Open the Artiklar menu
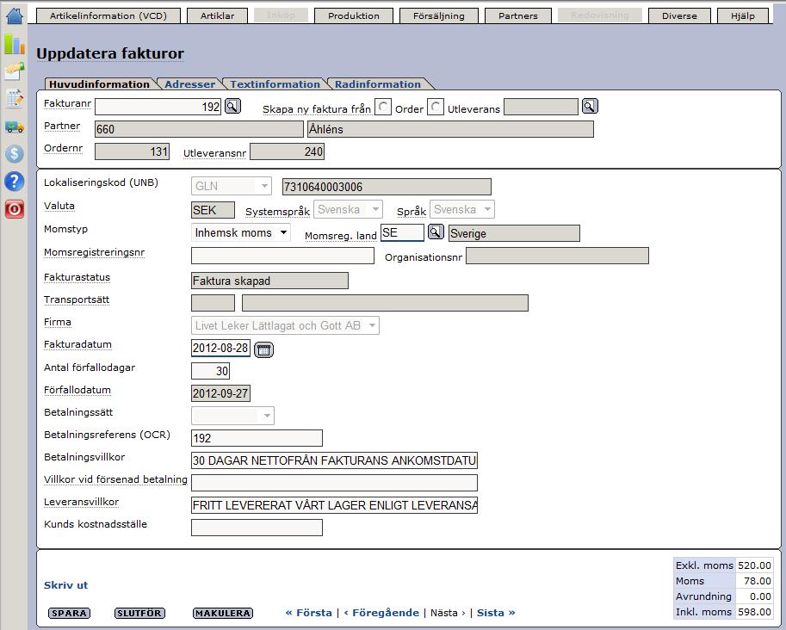The width and height of the screenshot is (786, 630). (x=218, y=15)
